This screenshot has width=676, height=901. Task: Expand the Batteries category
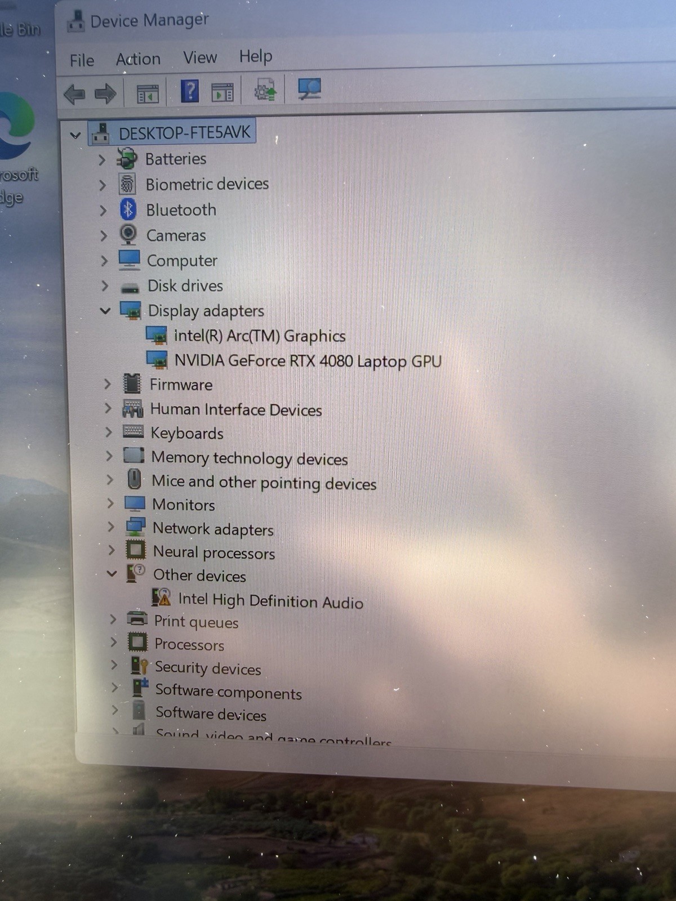click(101, 160)
